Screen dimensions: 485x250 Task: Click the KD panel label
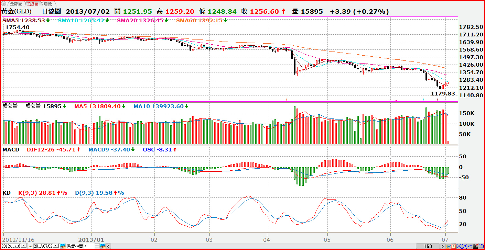tap(7, 193)
